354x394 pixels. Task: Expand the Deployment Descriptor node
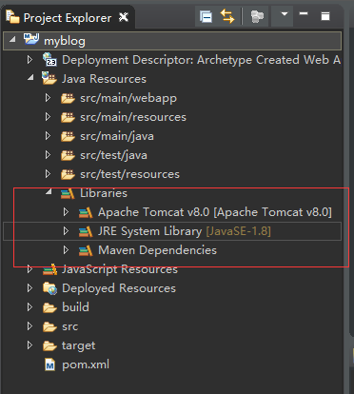tap(29, 59)
